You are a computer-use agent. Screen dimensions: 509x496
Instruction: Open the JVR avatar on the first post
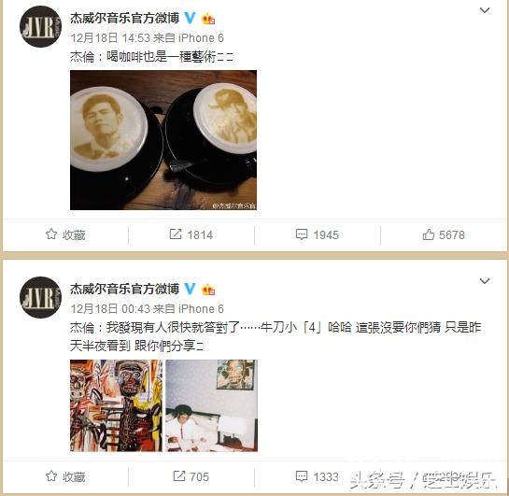pos(40,26)
